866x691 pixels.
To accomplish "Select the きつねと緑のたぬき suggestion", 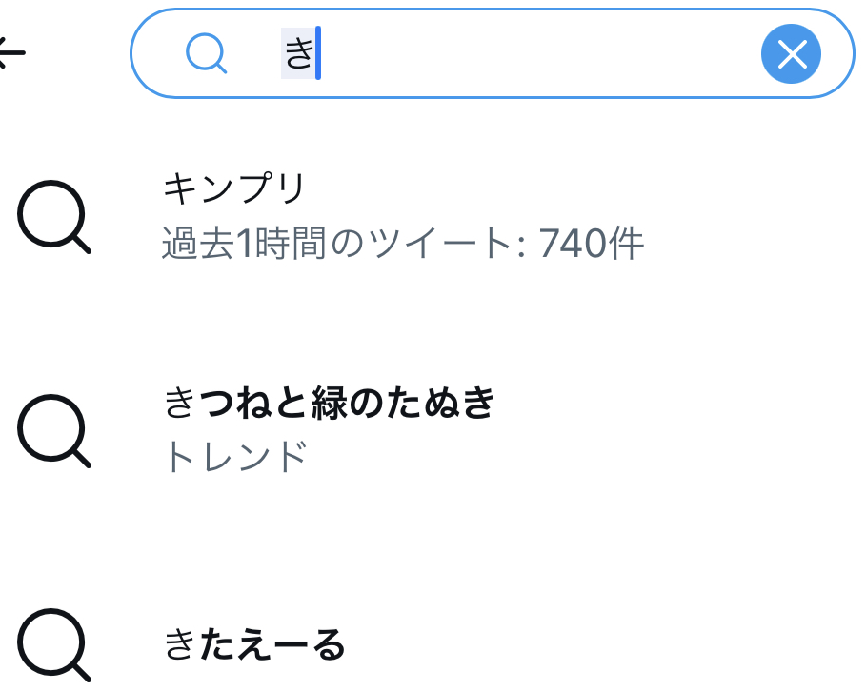I will 330,404.
